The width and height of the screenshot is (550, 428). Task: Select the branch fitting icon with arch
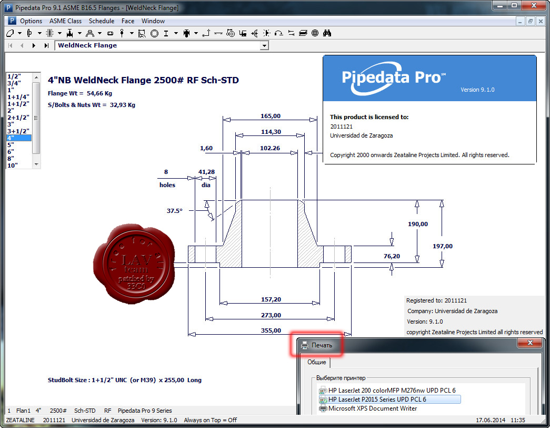(x=90, y=33)
